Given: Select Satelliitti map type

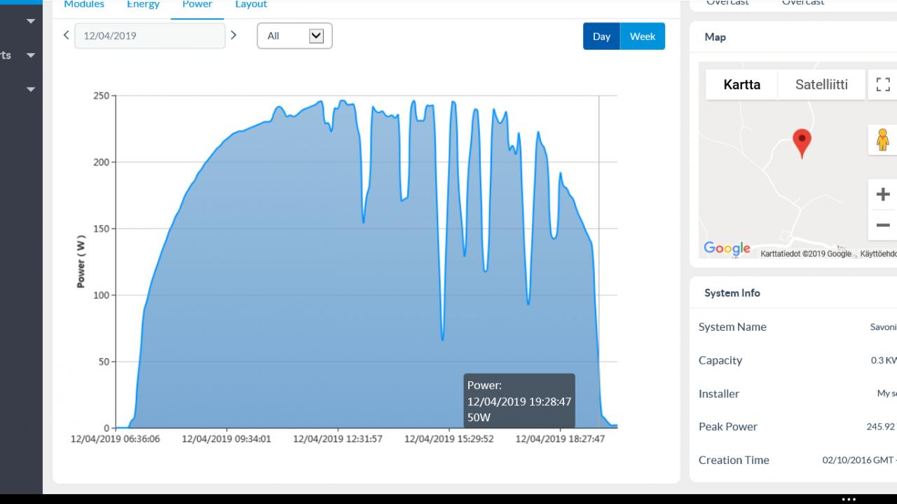Looking at the screenshot, I should 821,85.
